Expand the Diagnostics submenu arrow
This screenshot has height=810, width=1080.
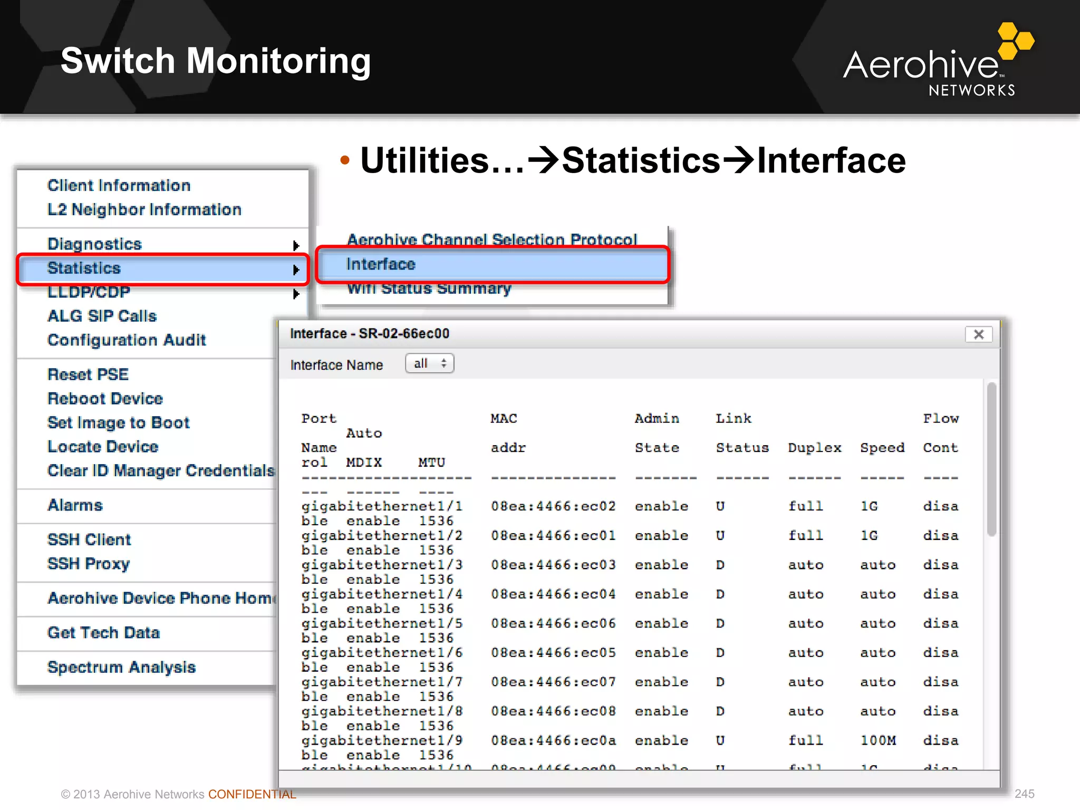point(296,245)
